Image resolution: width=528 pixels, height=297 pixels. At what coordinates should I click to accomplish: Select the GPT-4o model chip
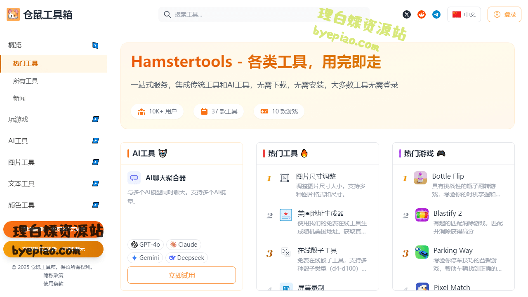point(146,245)
